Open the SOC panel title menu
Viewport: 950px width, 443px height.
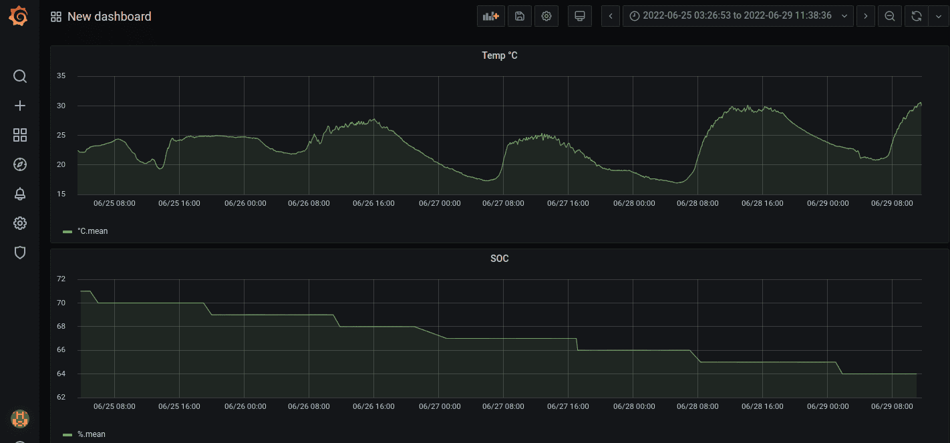click(x=500, y=259)
